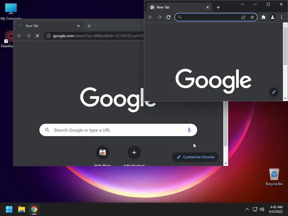Click the Add shortcut plus button
This screenshot has width=288, height=216.
click(134, 152)
